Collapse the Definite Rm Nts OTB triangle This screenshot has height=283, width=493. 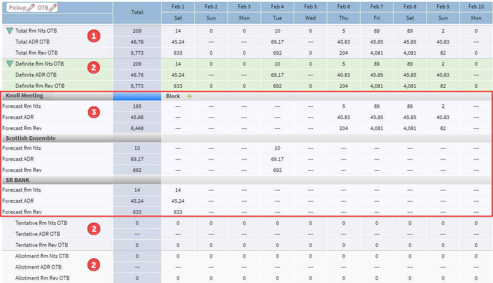[x=10, y=64]
